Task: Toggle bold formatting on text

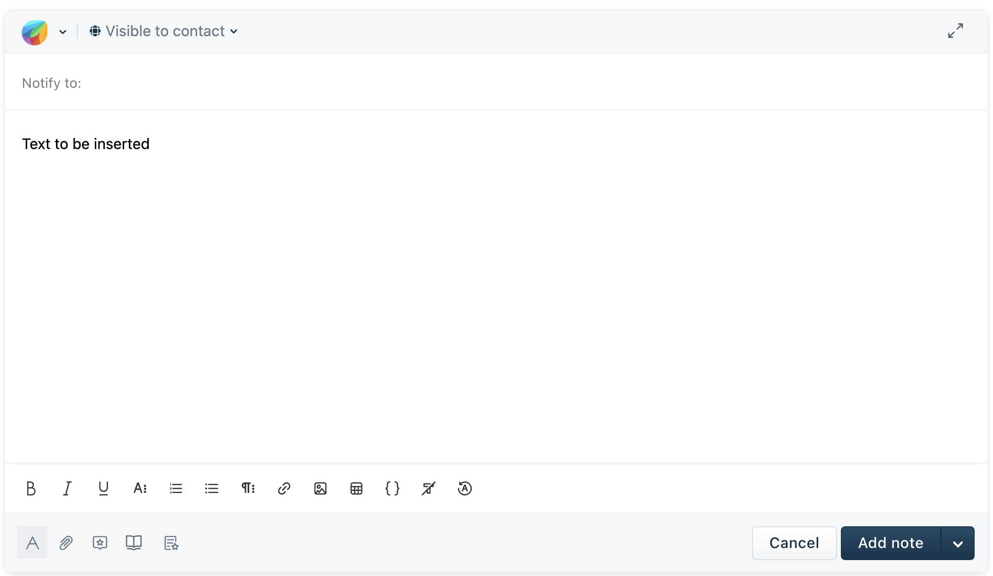Action: (x=30, y=488)
